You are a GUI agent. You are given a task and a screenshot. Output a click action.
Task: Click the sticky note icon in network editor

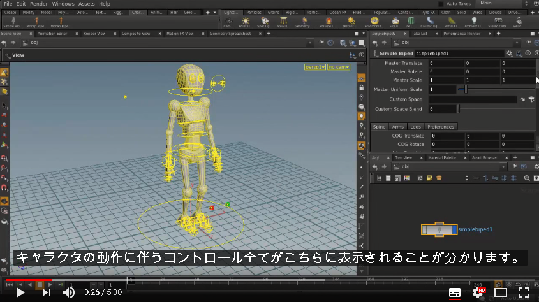click(x=429, y=178)
